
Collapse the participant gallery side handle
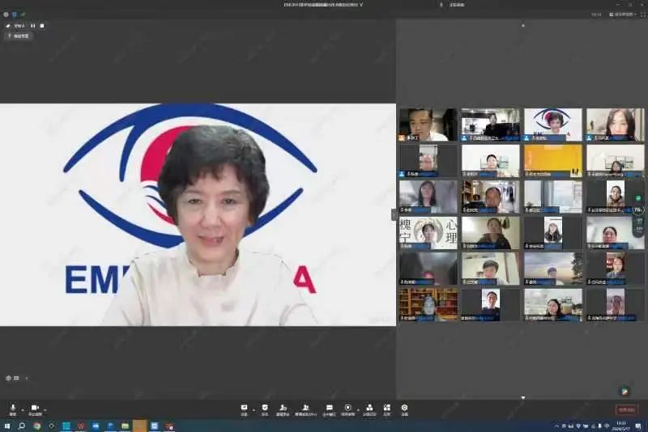(394, 214)
